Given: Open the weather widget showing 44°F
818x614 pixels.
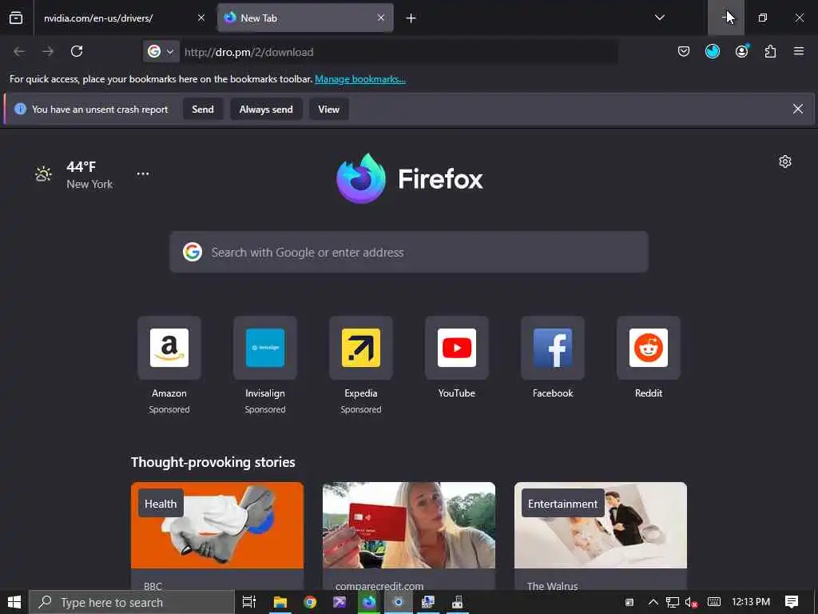Looking at the screenshot, I should pos(73,174).
